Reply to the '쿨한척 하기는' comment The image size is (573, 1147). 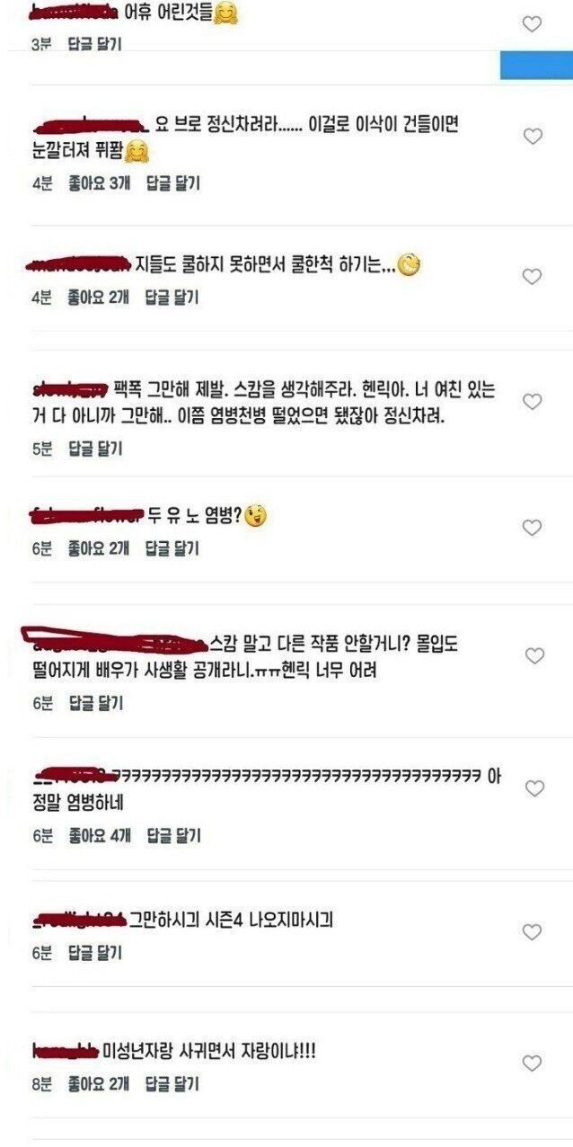click(172, 297)
